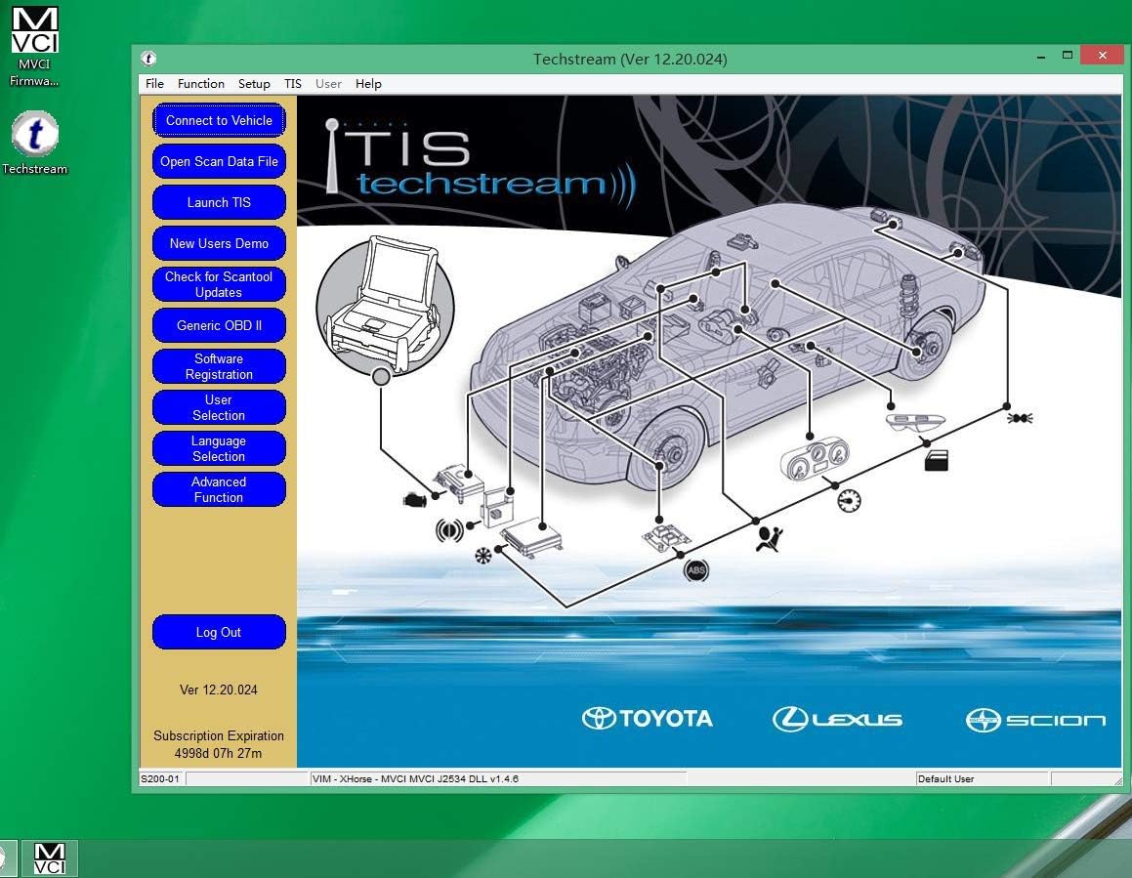The image size is (1132, 878).
Task: Click the 4998d 07h 27m expiration value
Action: click(x=218, y=754)
